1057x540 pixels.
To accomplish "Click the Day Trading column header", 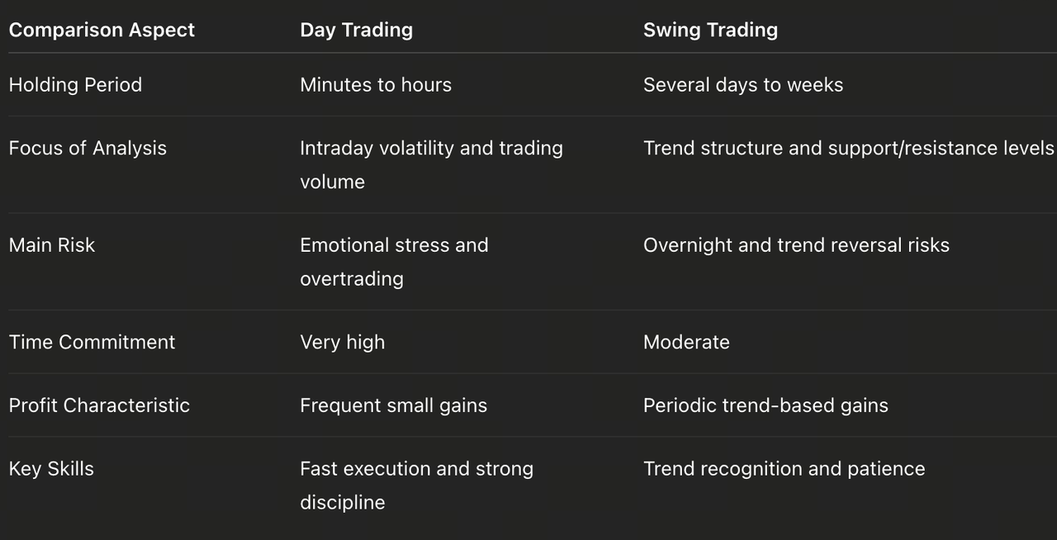I will pyautogui.click(x=356, y=30).
